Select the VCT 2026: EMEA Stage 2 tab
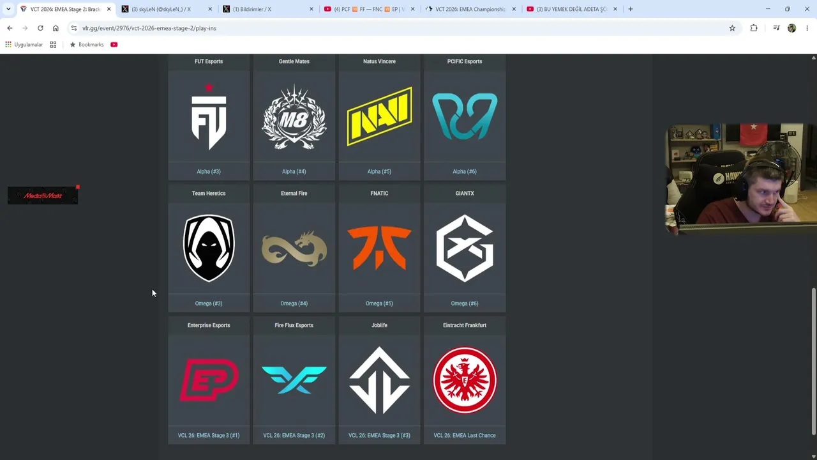The width and height of the screenshot is (817, 460). (66, 9)
